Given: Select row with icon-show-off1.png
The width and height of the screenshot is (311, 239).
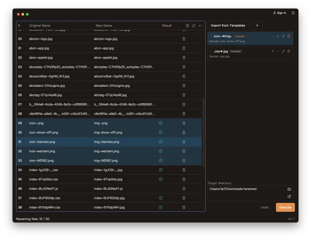Looking at the screenshot, I should click(109, 132).
